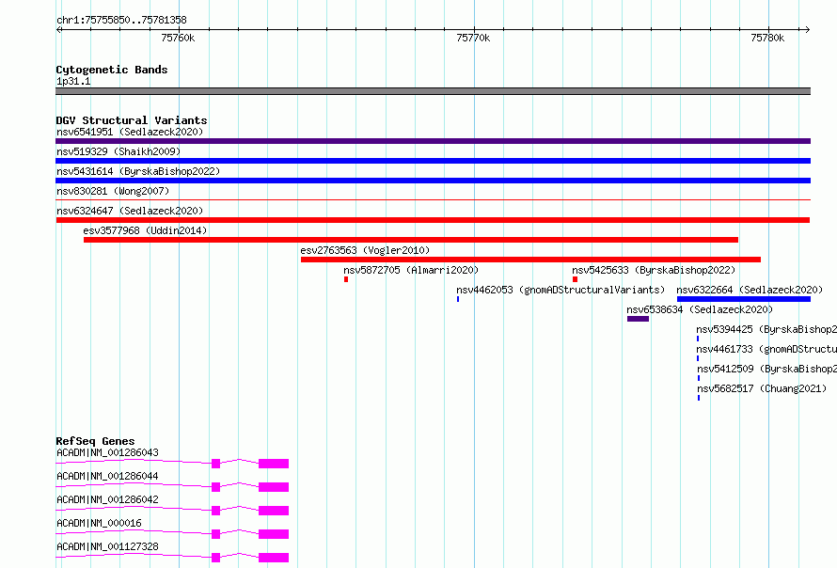Select the nsv6538634 purple variant bar

click(x=638, y=319)
